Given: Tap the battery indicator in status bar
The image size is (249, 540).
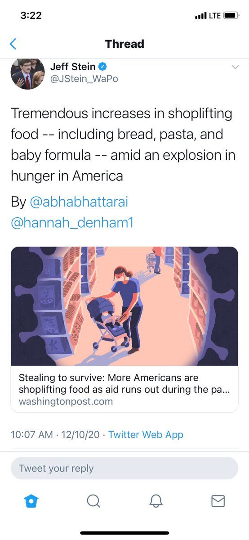Looking at the screenshot, I should pos(231,15).
